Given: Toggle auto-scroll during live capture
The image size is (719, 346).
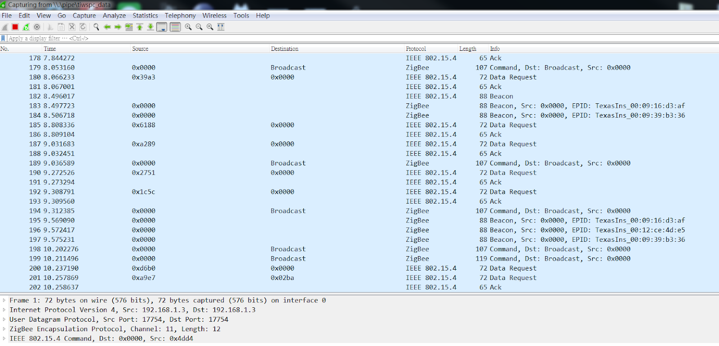Looking at the screenshot, I should click(x=162, y=27).
